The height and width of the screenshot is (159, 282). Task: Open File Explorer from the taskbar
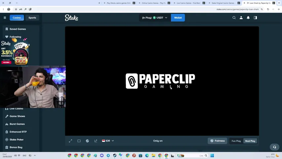153,155
